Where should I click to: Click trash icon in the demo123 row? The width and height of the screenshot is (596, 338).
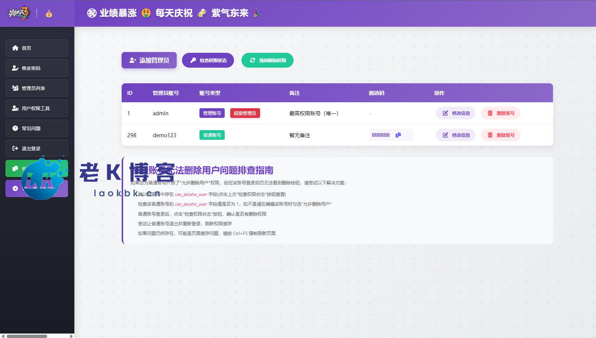pos(490,135)
